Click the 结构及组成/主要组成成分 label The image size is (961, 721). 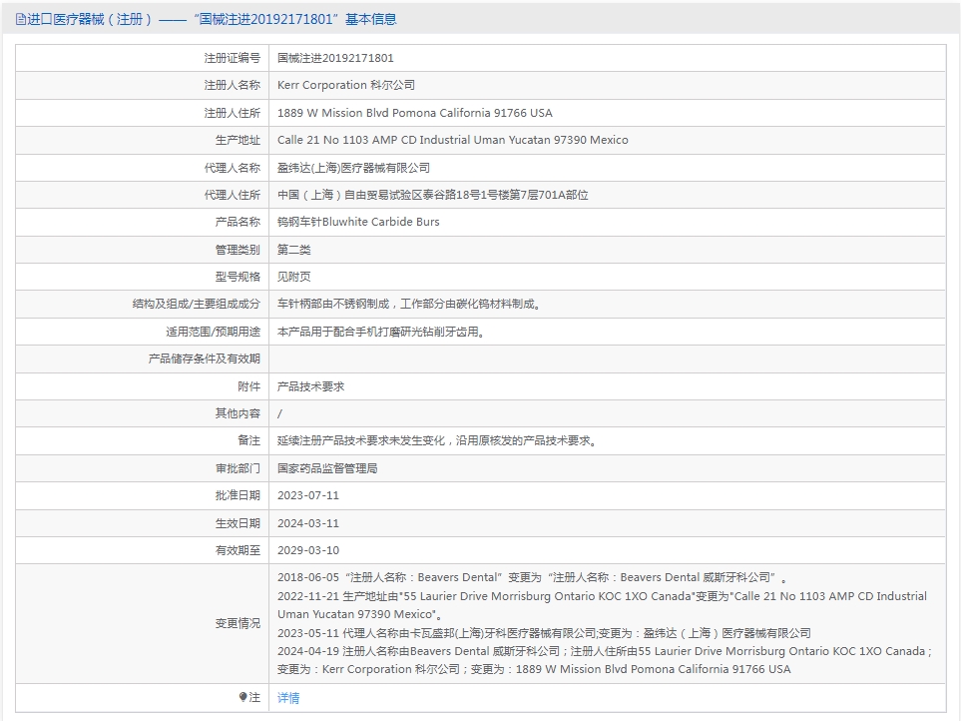tap(197, 305)
